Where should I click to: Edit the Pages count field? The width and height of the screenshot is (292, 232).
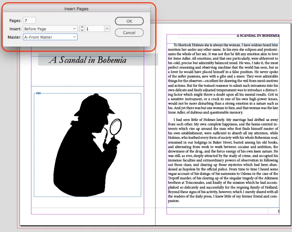[x=29, y=20]
